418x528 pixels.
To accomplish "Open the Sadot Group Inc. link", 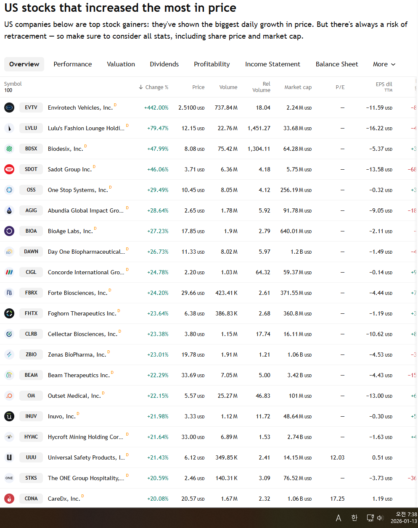I will (x=70, y=169).
